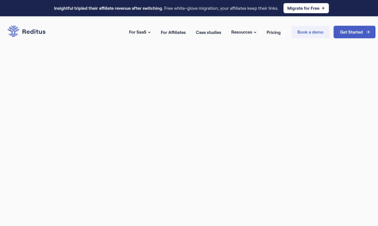The height and width of the screenshot is (226, 378).
Task: Go to Case studies
Action: point(208,32)
